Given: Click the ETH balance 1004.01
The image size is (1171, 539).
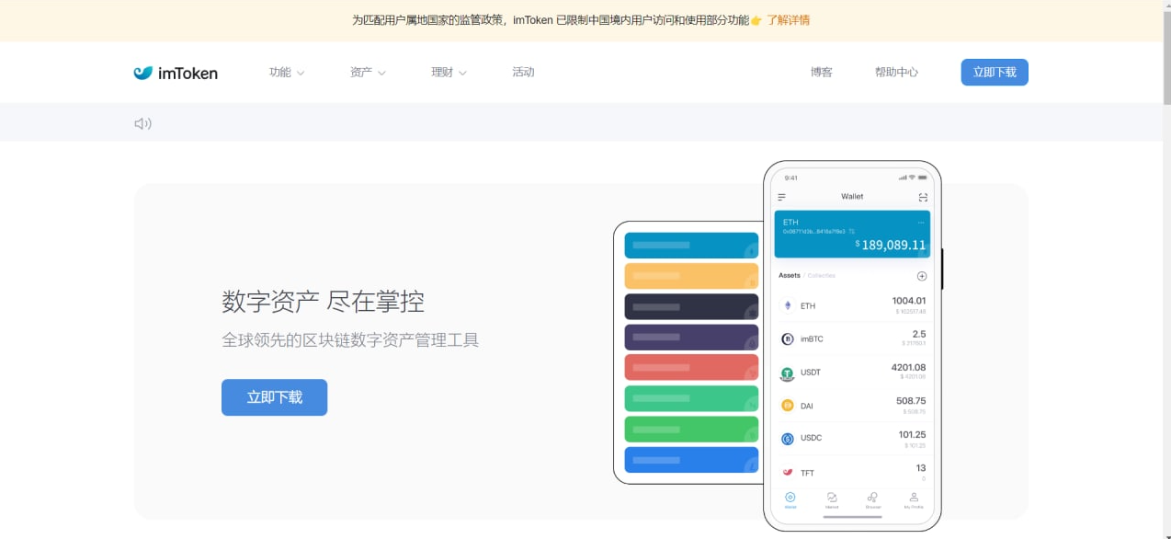Looking at the screenshot, I should 908,301.
